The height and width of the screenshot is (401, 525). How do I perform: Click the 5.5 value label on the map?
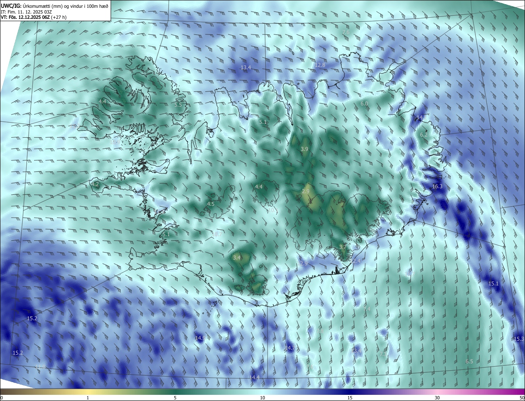pyautogui.click(x=178, y=105)
